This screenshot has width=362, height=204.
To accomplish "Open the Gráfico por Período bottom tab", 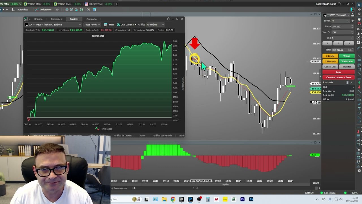I will 162,135.
